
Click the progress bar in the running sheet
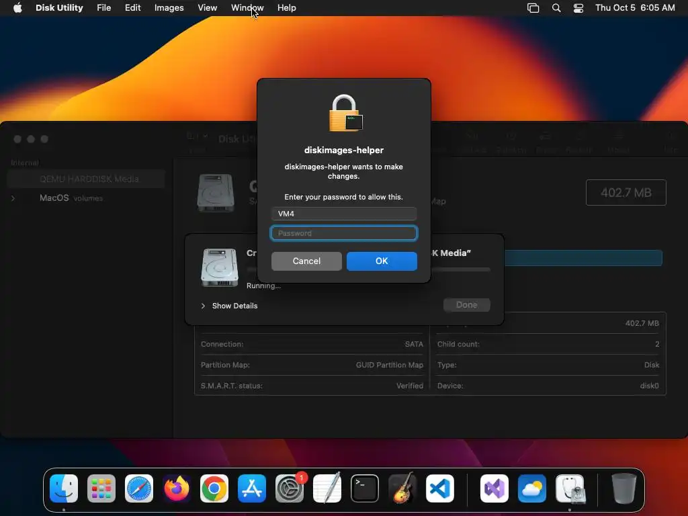point(460,269)
